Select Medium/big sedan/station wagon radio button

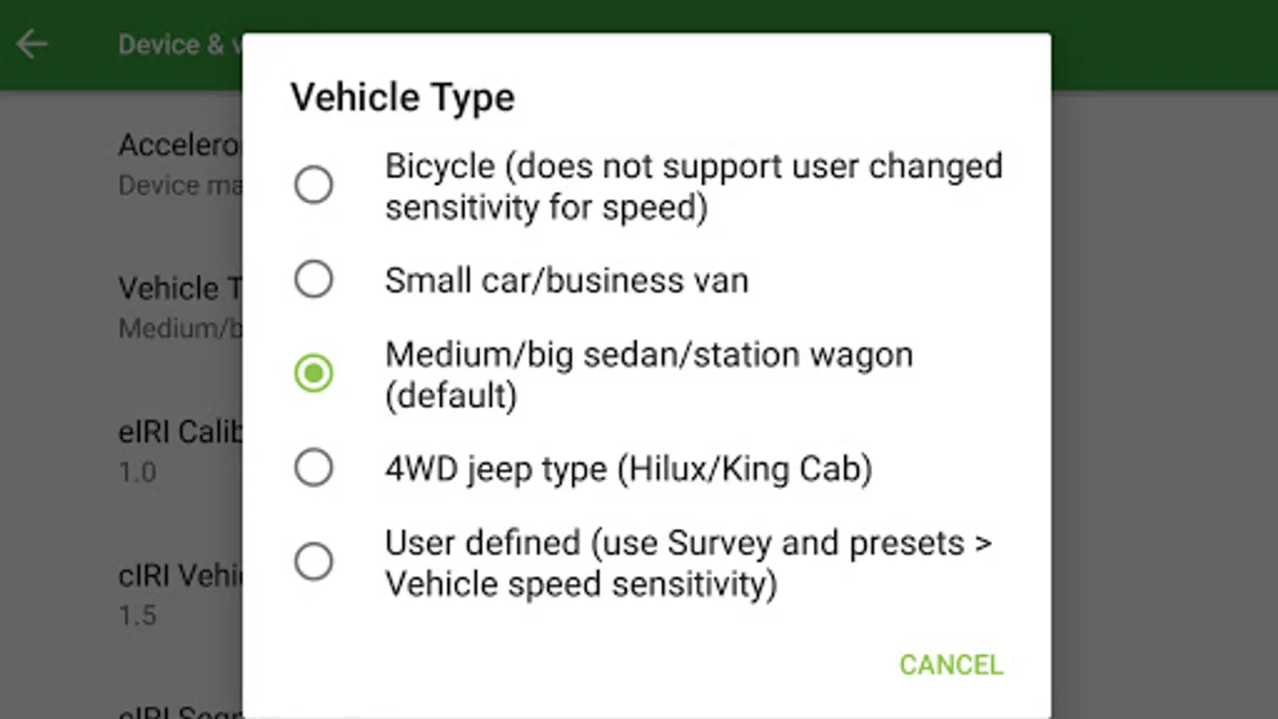tap(314, 373)
